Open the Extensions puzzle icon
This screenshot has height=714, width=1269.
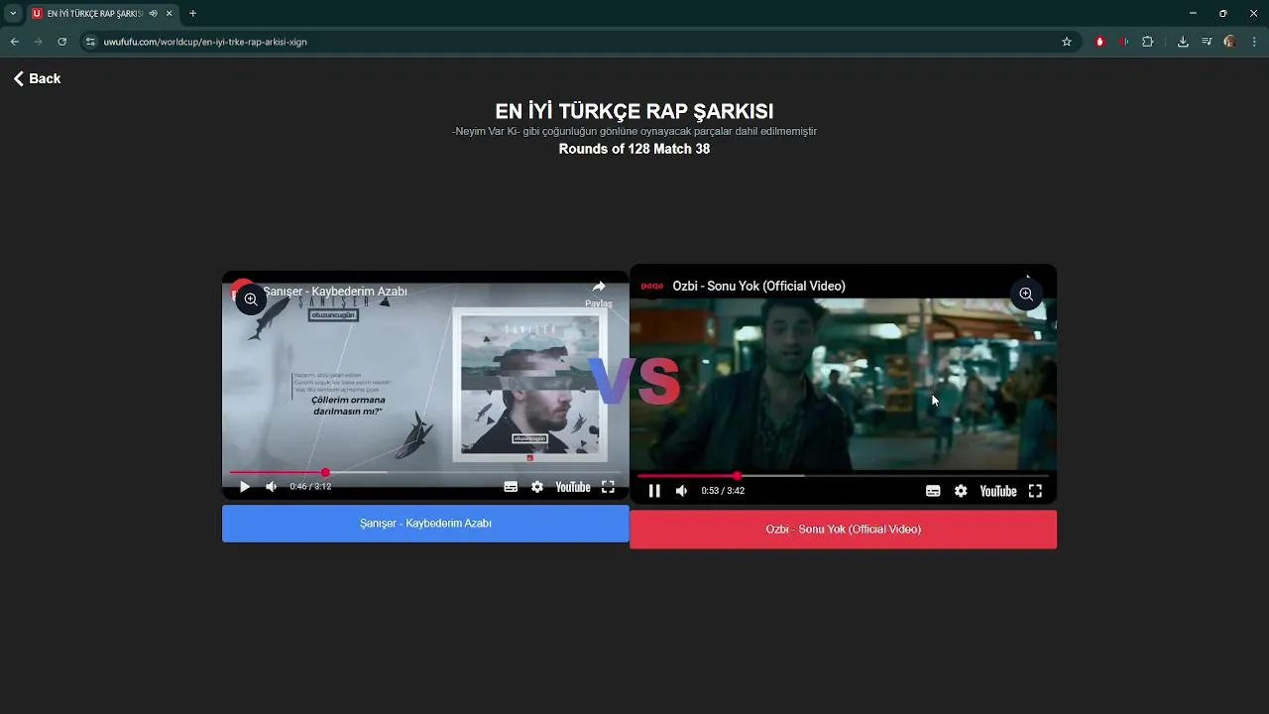tap(1148, 42)
